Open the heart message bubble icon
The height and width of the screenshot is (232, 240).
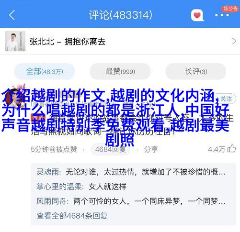coord(197,15)
